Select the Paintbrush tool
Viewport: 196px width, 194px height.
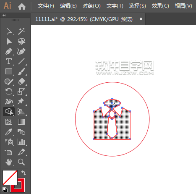[21, 71]
